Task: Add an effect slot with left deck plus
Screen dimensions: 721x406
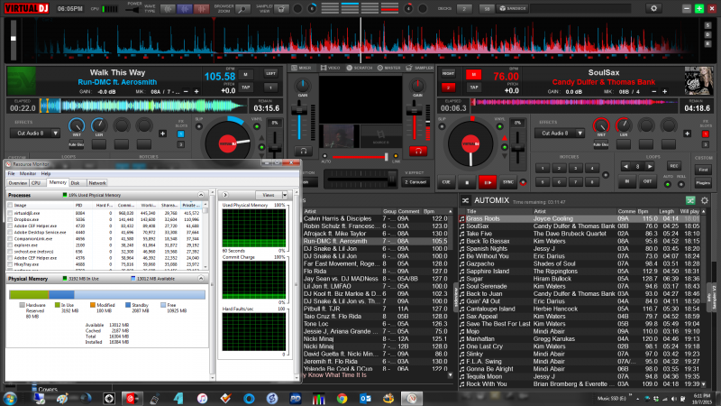Action: 162,134
